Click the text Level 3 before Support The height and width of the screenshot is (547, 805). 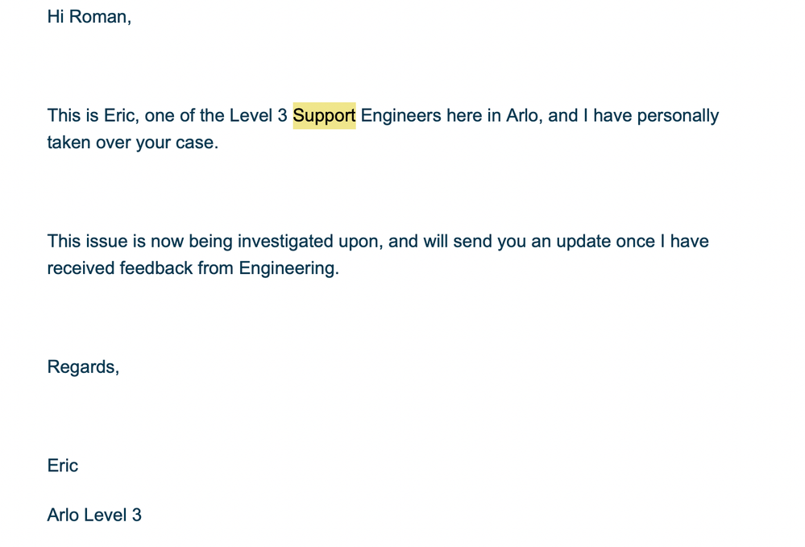point(258,116)
